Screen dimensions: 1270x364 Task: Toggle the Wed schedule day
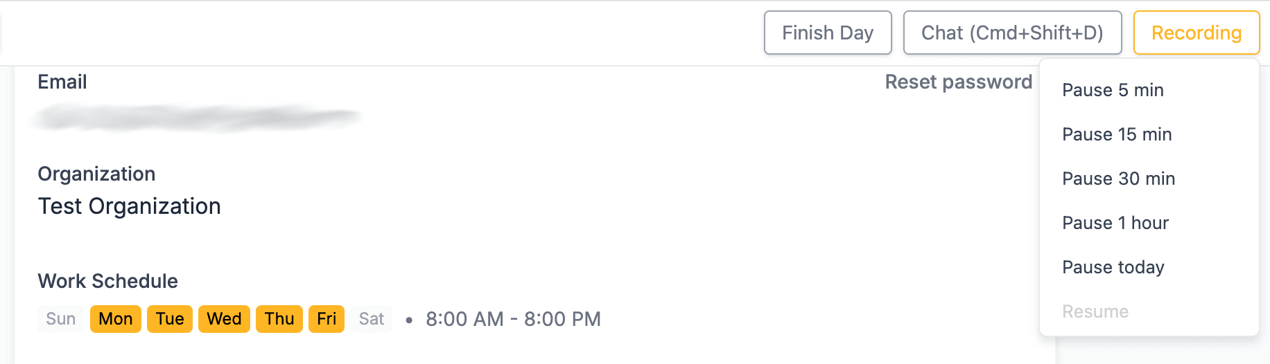[x=224, y=319]
